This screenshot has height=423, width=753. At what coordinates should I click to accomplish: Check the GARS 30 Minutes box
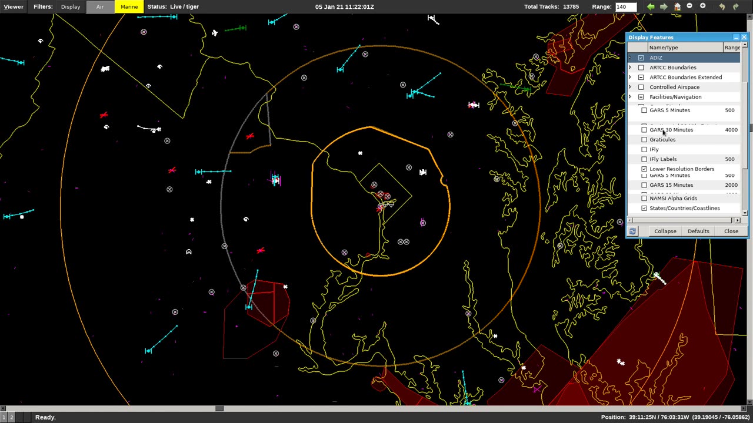(644, 130)
